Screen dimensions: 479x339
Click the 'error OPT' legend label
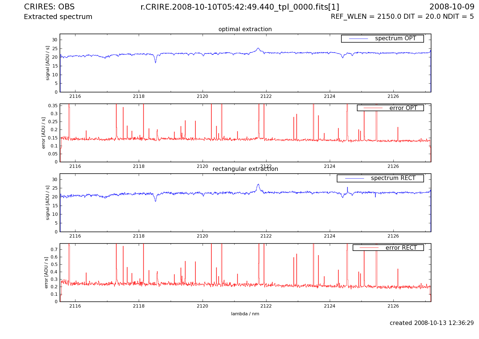tap(403, 108)
